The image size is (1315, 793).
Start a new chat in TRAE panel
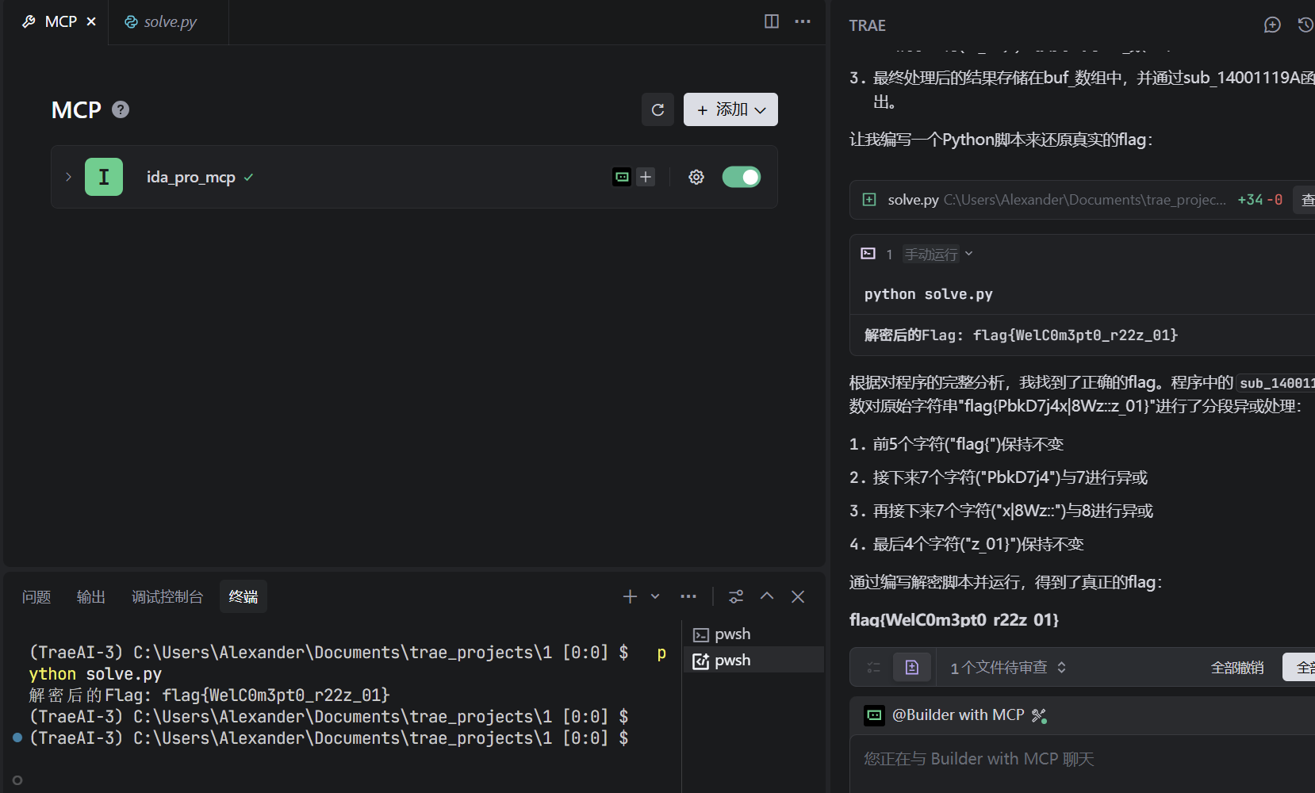pos(1272,25)
